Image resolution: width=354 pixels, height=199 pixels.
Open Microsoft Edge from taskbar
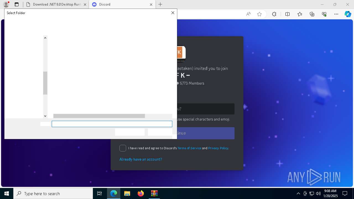(114, 193)
